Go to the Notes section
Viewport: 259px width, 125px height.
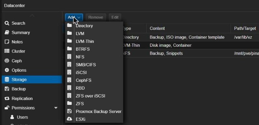(32, 42)
